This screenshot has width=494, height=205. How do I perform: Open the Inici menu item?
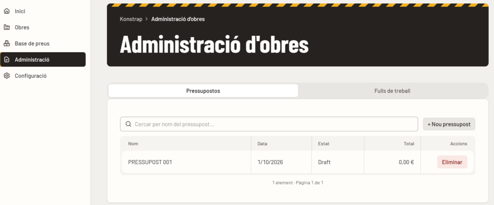point(43,11)
